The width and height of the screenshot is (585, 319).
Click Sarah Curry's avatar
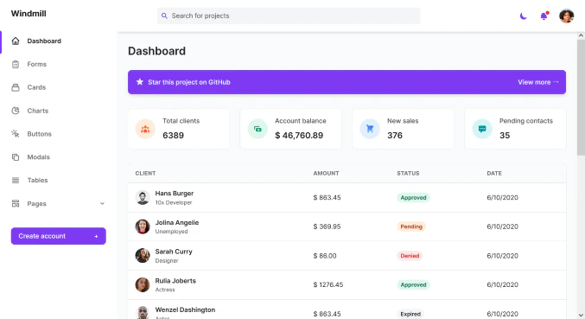[x=143, y=256]
